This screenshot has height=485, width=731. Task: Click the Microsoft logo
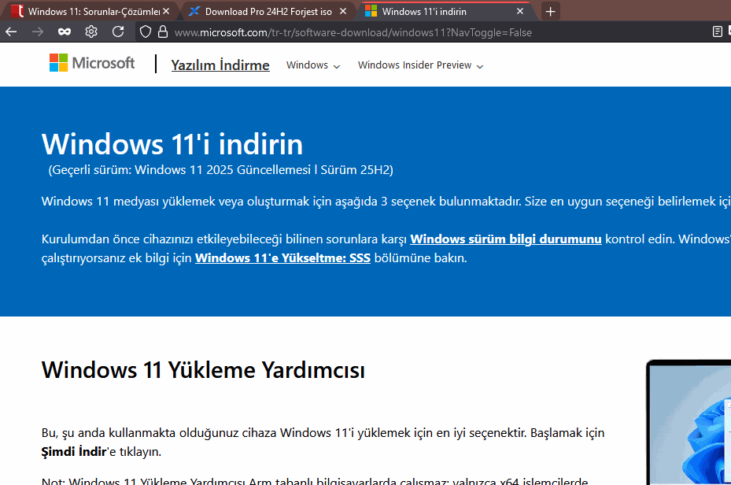coord(92,63)
